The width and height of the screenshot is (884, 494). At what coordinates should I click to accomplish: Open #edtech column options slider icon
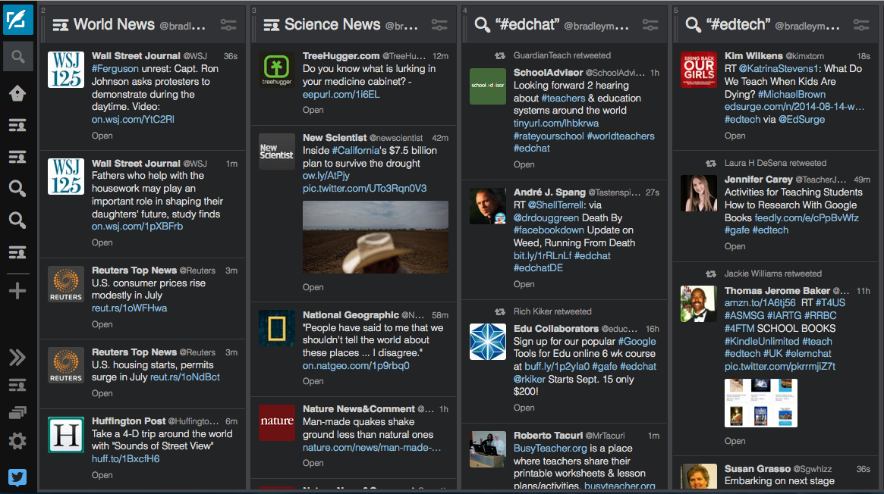click(x=860, y=25)
